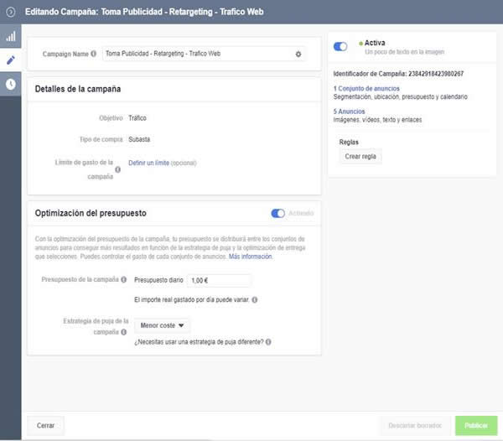Click the Cerrar button
Viewport: 503px width, 441px height.
45,426
